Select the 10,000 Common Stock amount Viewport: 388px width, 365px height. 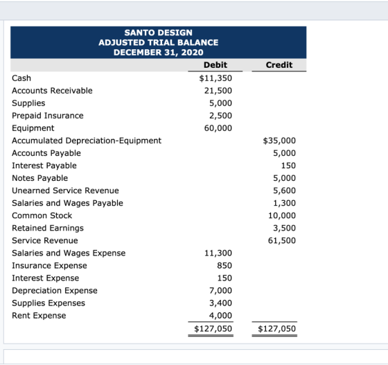(282, 215)
